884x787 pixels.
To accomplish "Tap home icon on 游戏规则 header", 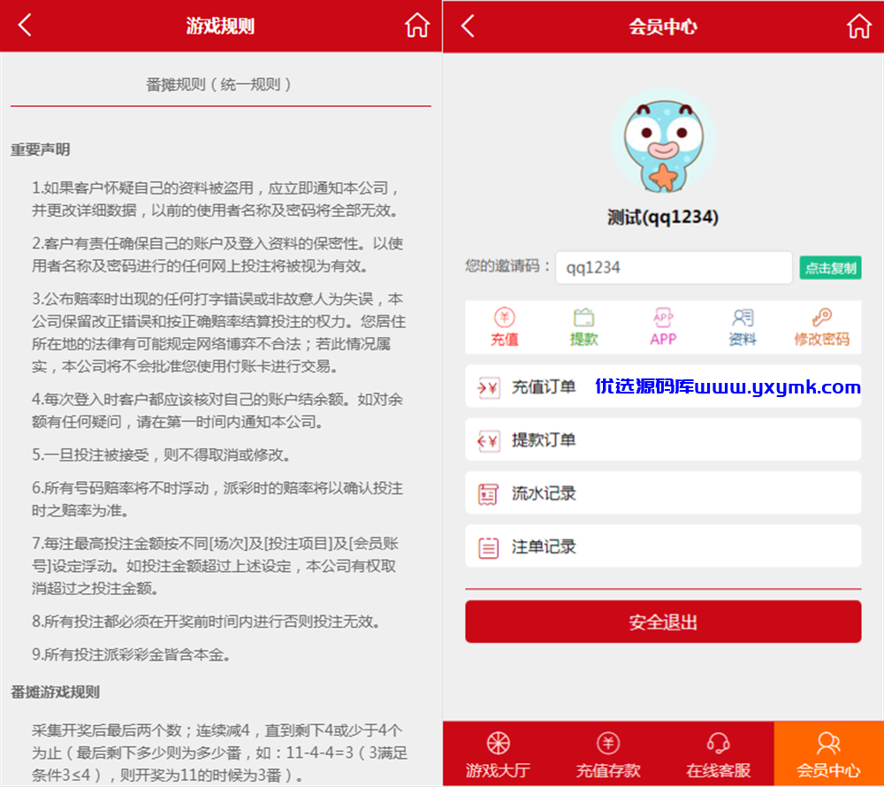I will point(416,26).
